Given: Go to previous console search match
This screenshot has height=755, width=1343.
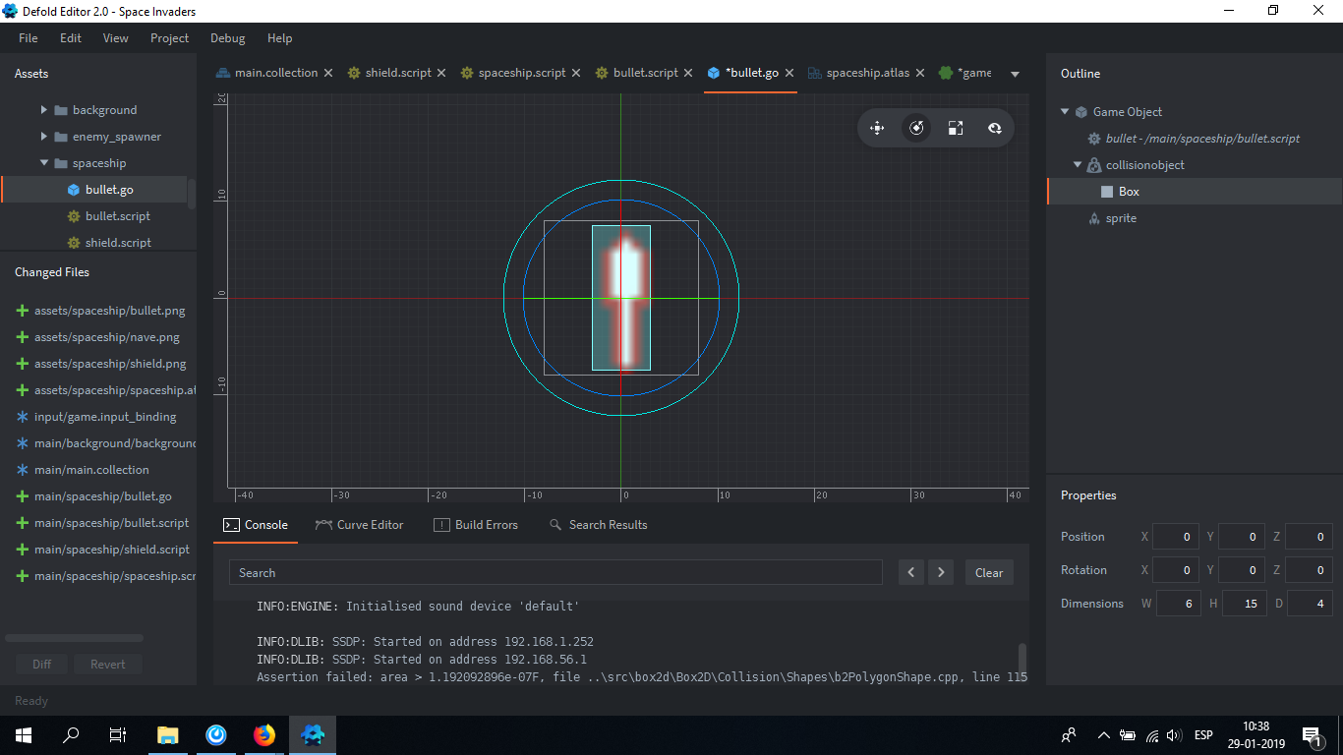Looking at the screenshot, I should pos(911,573).
